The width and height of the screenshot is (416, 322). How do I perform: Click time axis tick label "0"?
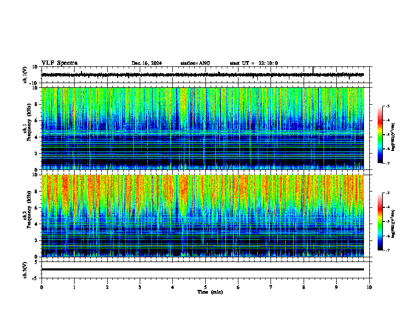41,287
